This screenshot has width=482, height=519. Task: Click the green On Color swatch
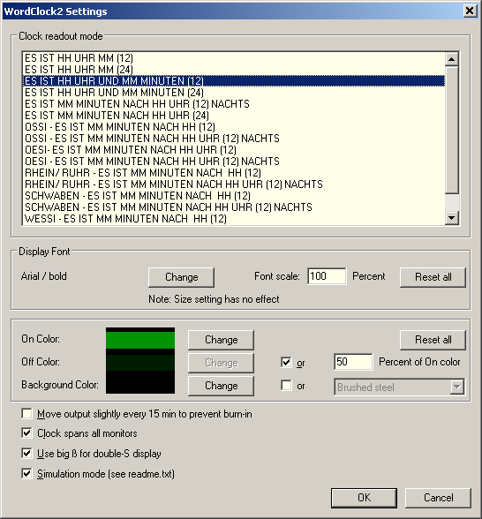coord(140,340)
